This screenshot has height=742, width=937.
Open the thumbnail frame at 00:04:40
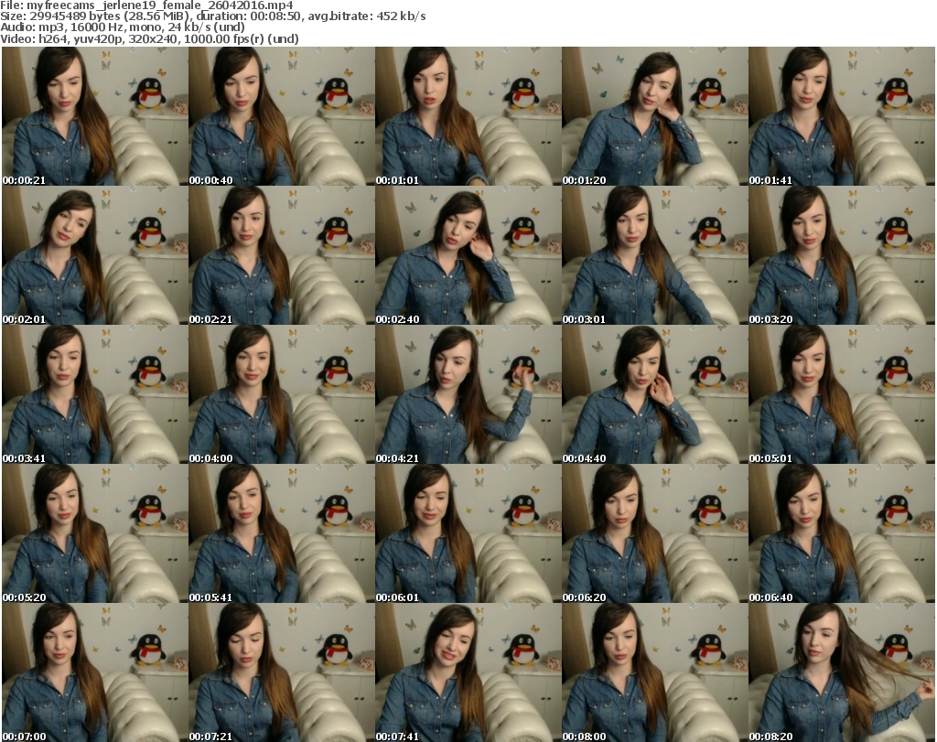coord(655,395)
